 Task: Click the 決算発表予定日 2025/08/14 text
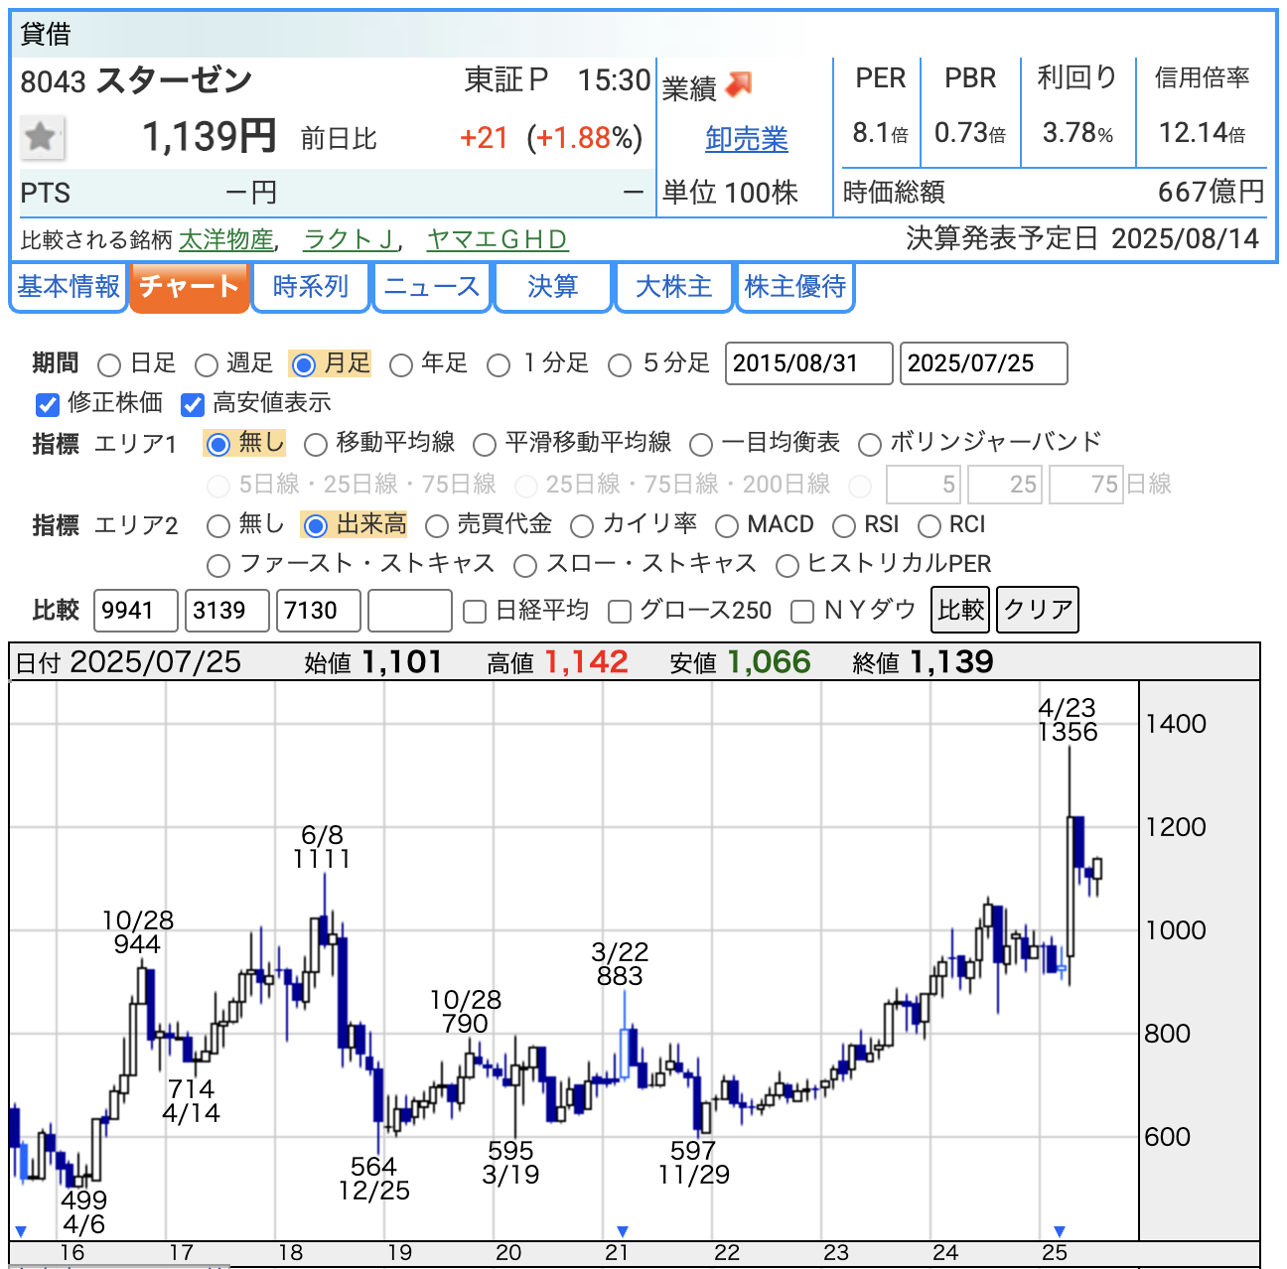point(1082,239)
